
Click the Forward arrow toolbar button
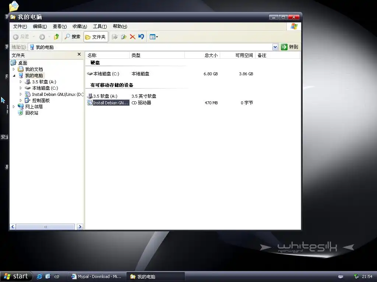click(x=42, y=37)
